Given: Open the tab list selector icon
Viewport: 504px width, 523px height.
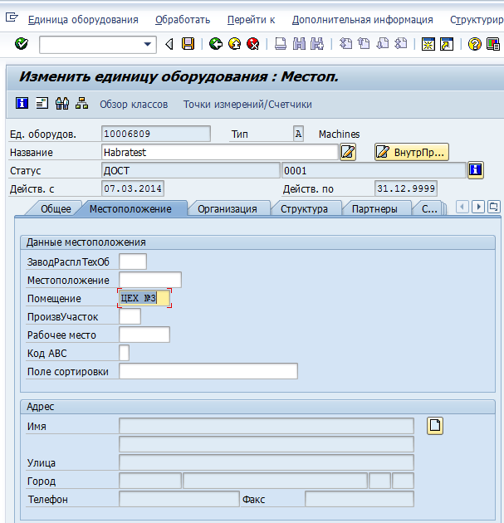Looking at the screenshot, I should point(494,208).
